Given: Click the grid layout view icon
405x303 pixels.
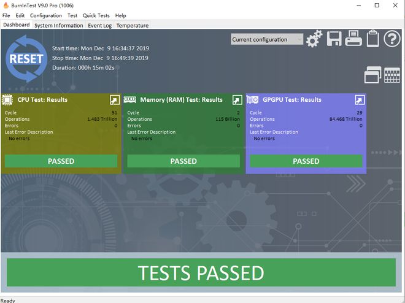Looking at the screenshot, I should tap(392, 75).
